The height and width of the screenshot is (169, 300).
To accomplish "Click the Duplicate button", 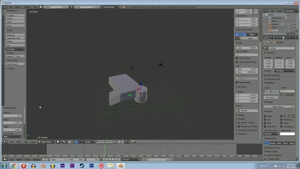I will tap(15, 35).
